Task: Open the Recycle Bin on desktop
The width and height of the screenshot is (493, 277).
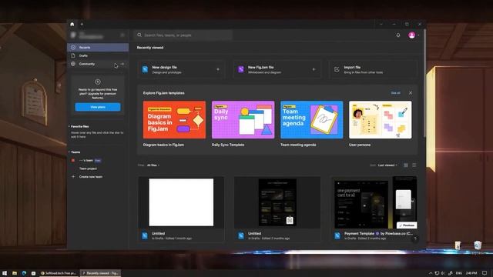Action: coord(478,245)
